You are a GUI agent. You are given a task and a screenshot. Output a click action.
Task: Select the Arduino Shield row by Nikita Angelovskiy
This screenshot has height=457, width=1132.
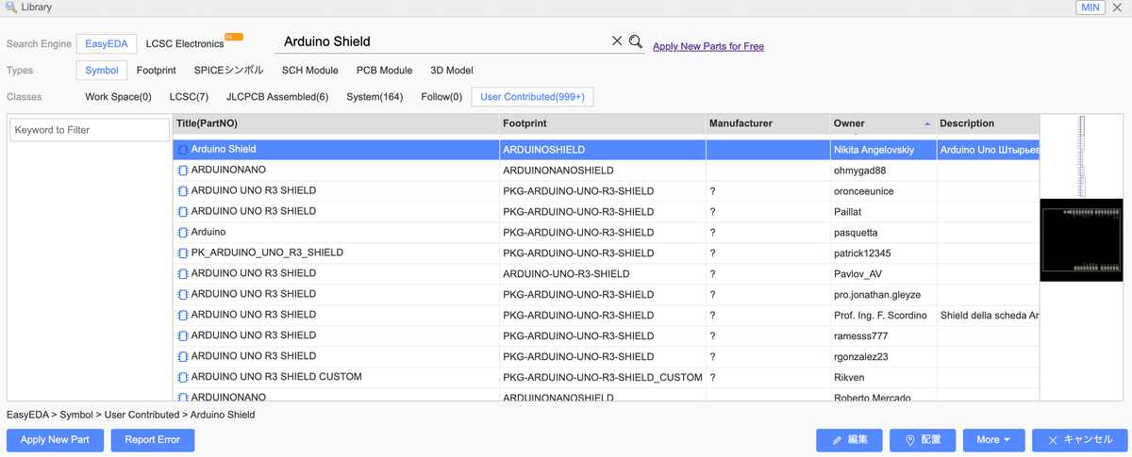[x=606, y=150]
